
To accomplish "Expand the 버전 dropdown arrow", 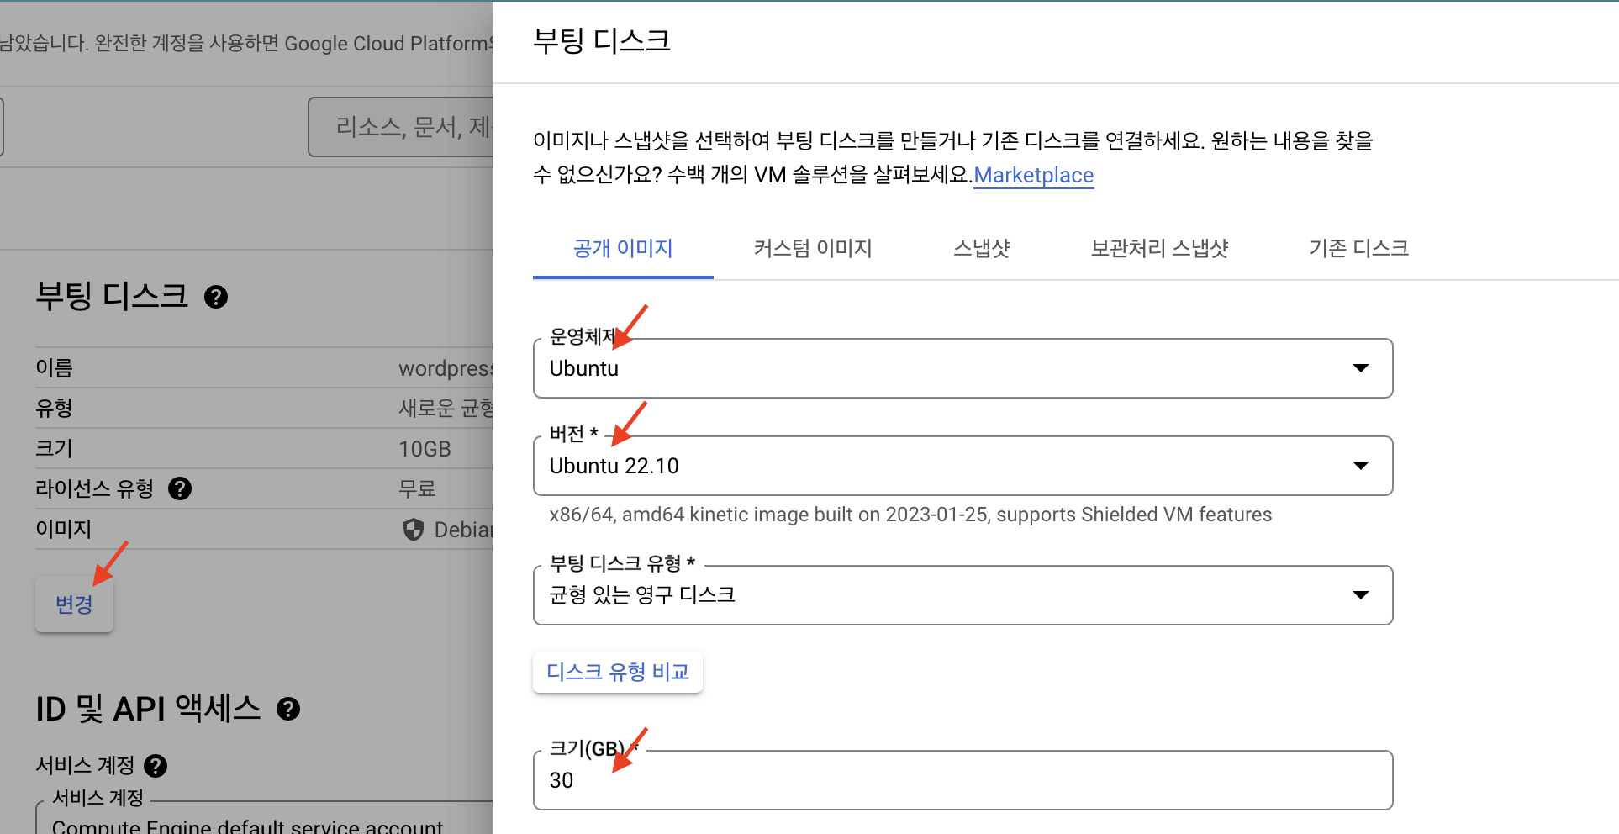I will point(1361,466).
